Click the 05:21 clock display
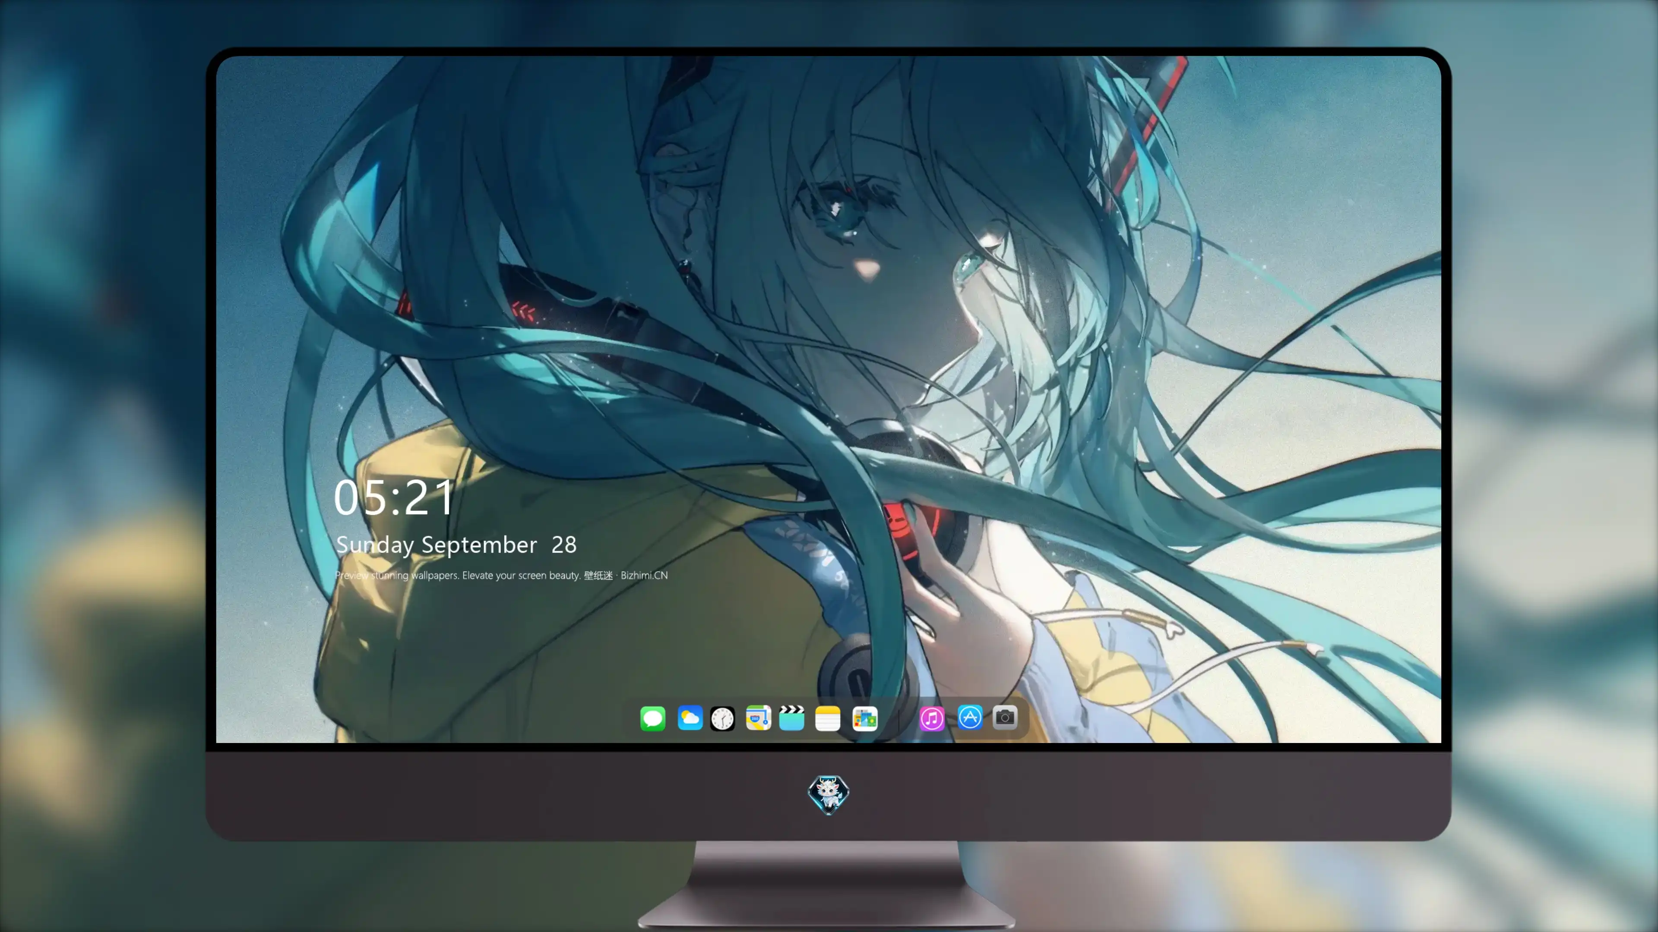 coord(393,497)
